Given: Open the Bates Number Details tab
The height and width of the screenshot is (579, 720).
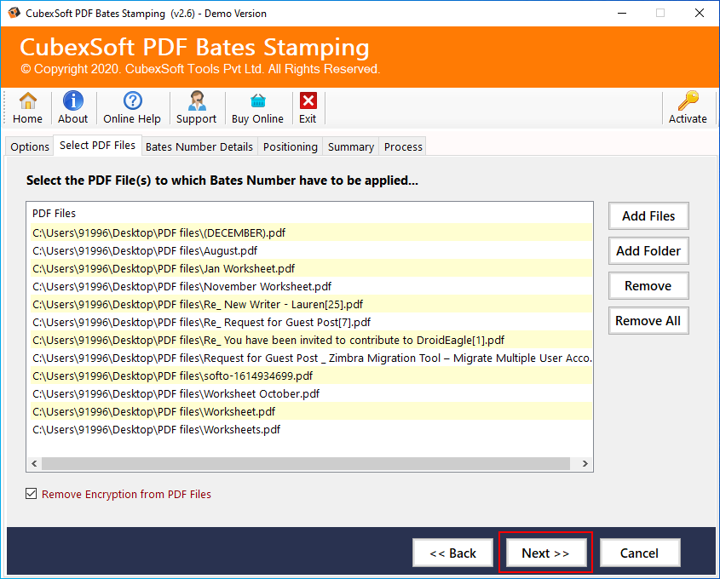Looking at the screenshot, I should point(199,146).
